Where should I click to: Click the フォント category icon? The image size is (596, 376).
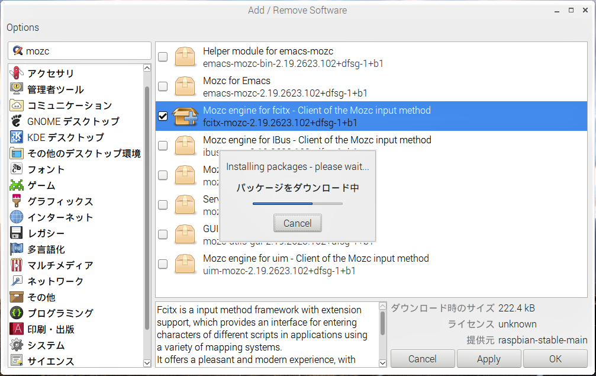pyautogui.click(x=17, y=169)
